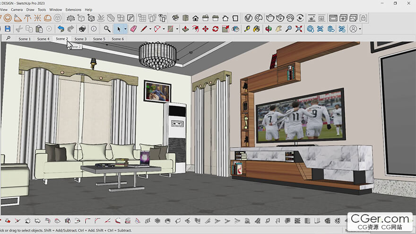Expand the user account dropdown arrow
This screenshot has height=234, width=416.
tap(360, 29)
